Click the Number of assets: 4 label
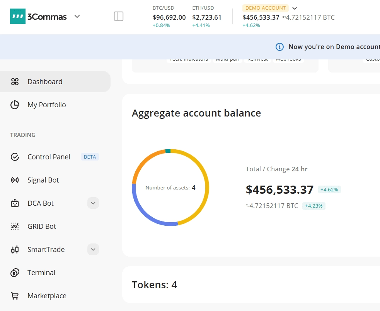380x311 pixels. click(x=170, y=188)
